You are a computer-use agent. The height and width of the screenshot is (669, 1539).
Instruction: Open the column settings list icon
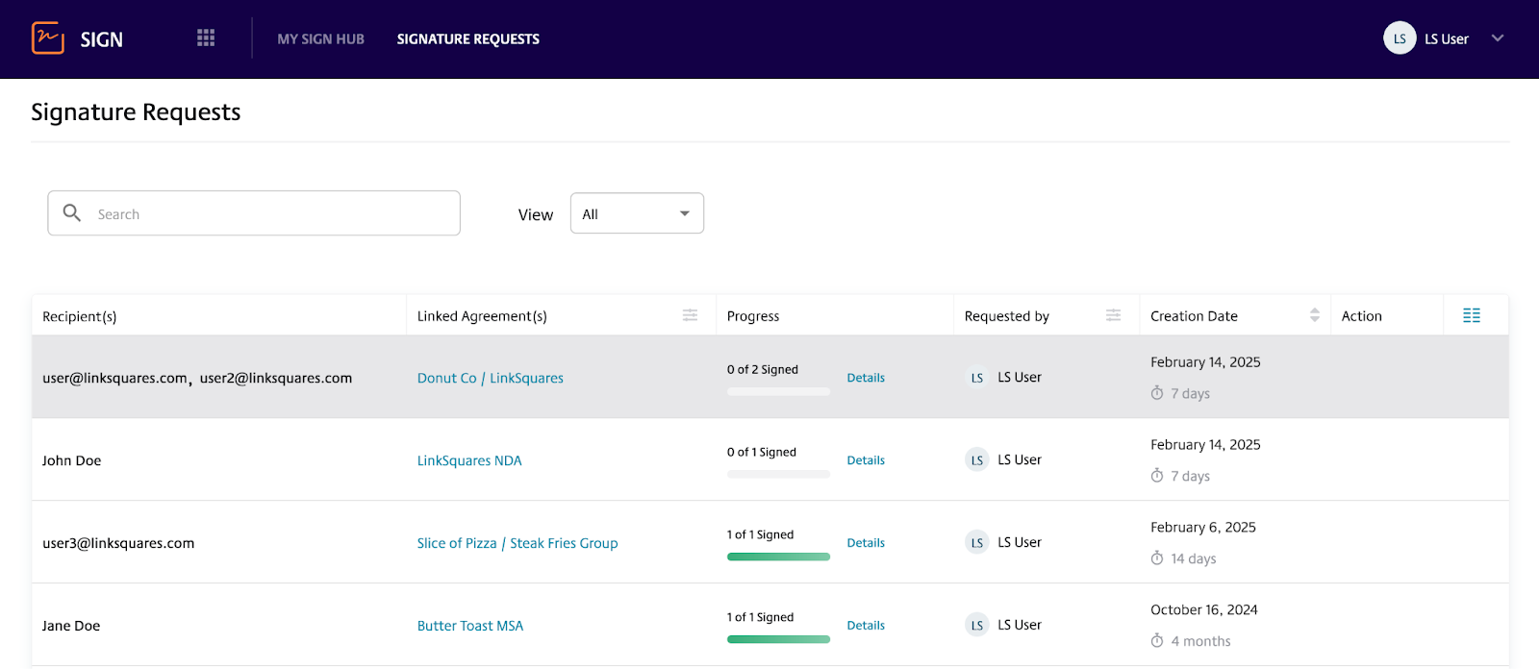[x=1472, y=315]
